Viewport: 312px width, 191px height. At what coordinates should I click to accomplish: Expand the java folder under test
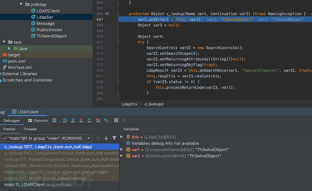10,48
